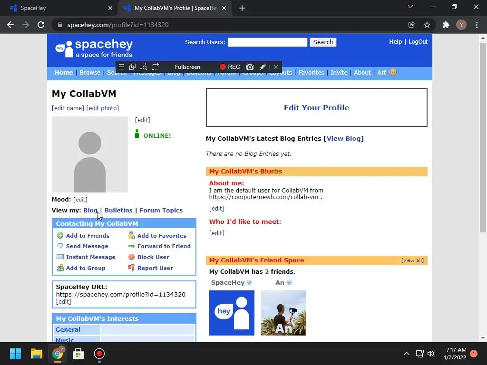Open Browse in the navigation bar
This screenshot has width=487, height=365.
(90, 72)
